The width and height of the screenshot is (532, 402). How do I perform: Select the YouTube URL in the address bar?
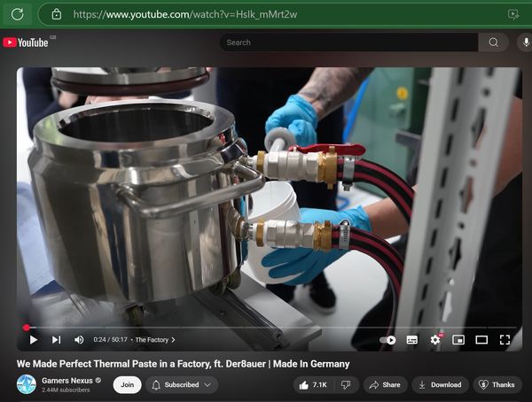coord(185,14)
